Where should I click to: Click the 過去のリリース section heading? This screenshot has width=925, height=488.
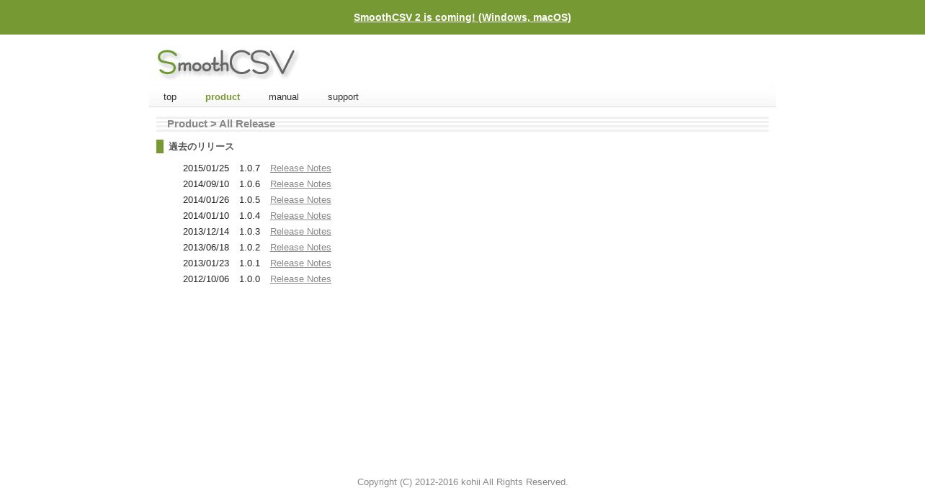pos(201,147)
